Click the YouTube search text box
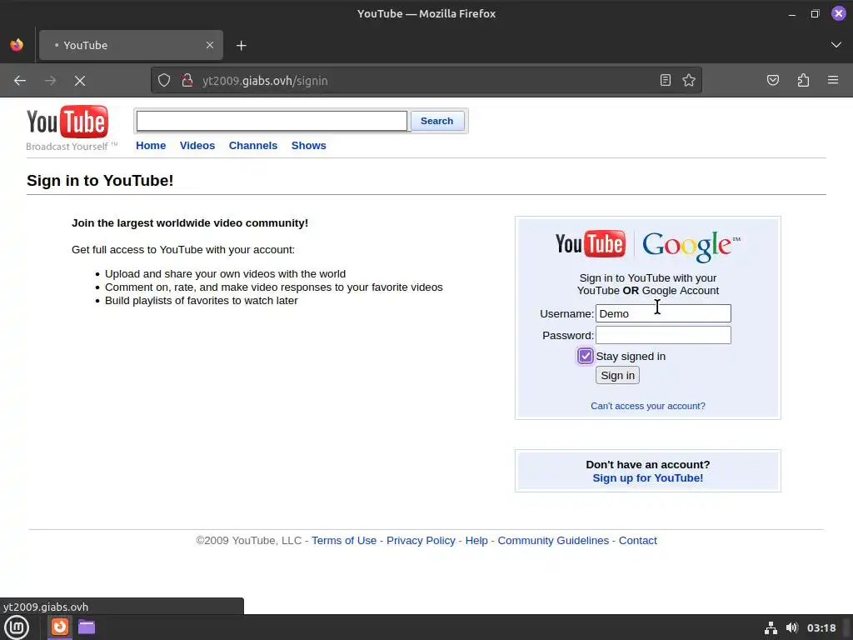Screen dimensions: 853x640 click(272, 121)
